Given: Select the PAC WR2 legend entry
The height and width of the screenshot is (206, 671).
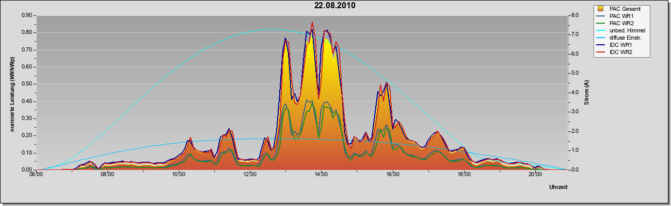Looking at the screenshot, I should [x=621, y=23].
